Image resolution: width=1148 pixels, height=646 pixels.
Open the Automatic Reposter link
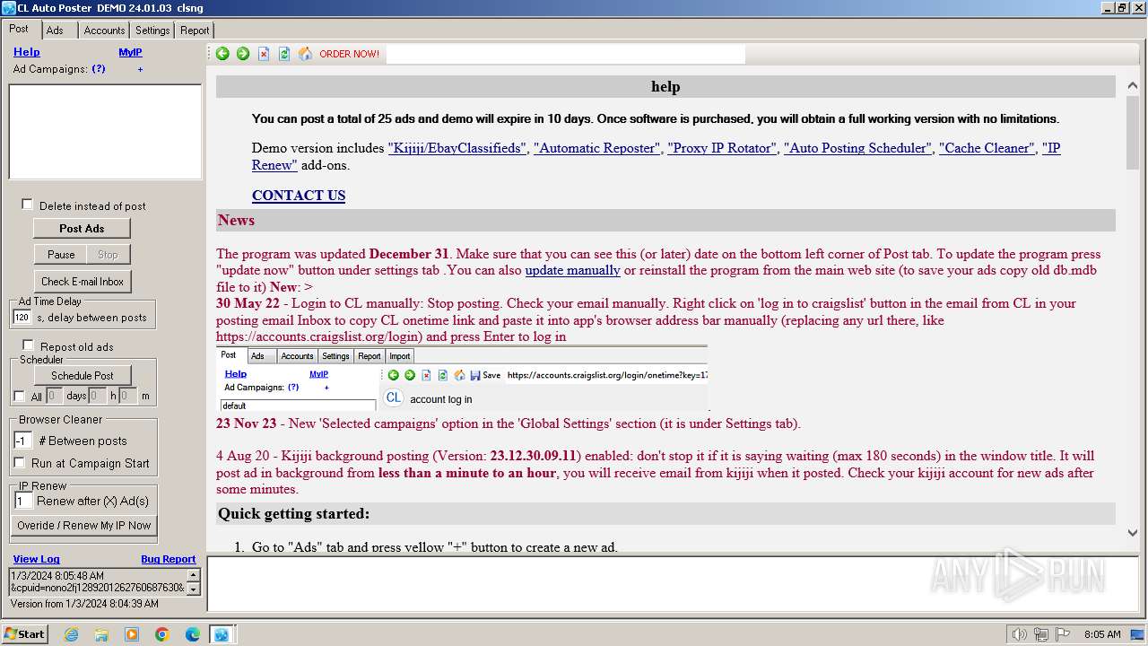[597, 148]
